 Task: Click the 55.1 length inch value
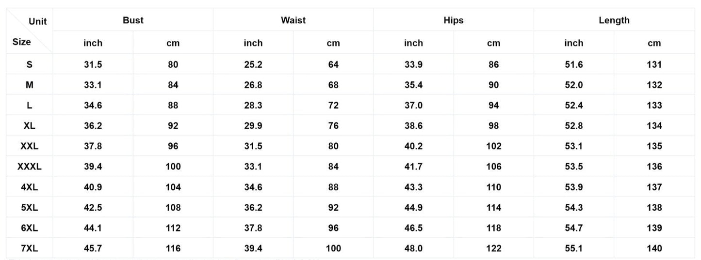pos(573,248)
